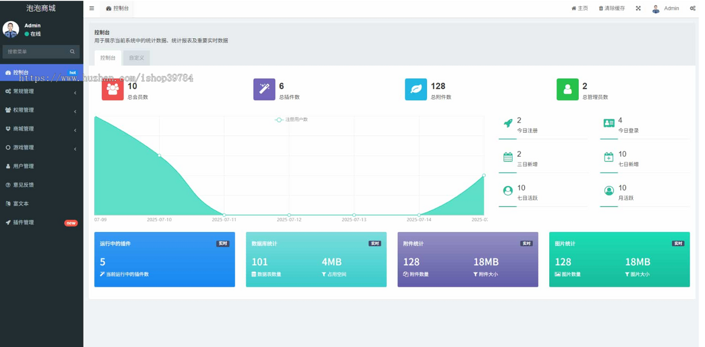This screenshot has width=705, height=347.
Task: Click the red 总会员数 users icon
Action: [113, 90]
